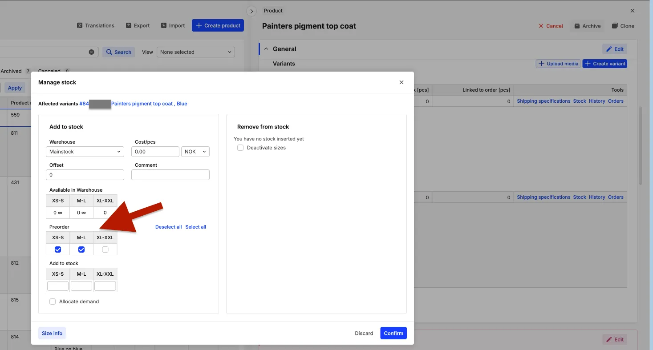Click the Export icon in toolbar
The height and width of the screenshot is (350, 653).
(129, 26)
